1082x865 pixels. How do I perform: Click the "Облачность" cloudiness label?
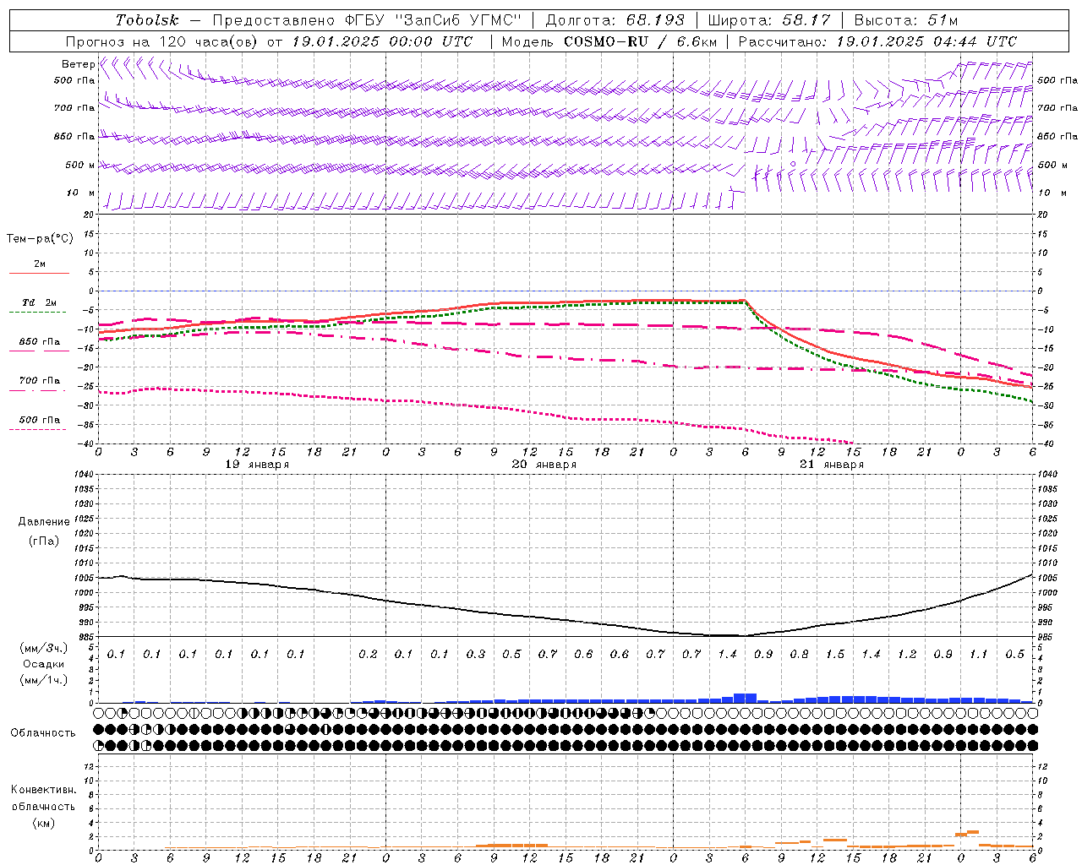coord(43,733)
